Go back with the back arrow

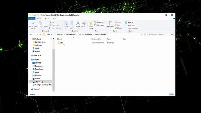pyautogui.click(x=31, y=35)
